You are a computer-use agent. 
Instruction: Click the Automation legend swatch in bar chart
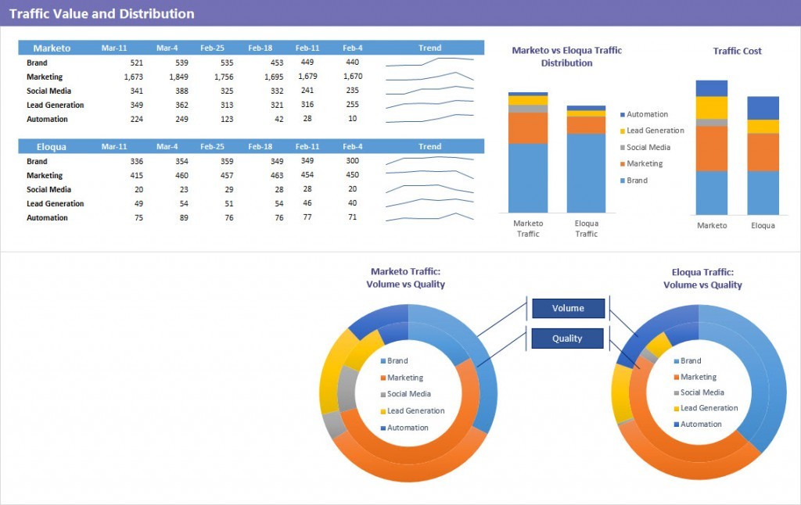click(622, 115)
